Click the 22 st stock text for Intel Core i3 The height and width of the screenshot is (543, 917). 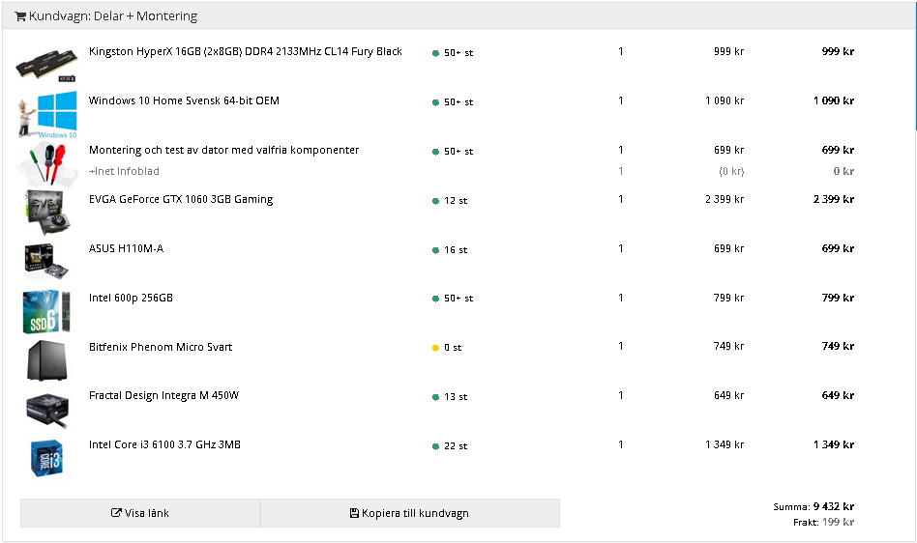(456, 446)
